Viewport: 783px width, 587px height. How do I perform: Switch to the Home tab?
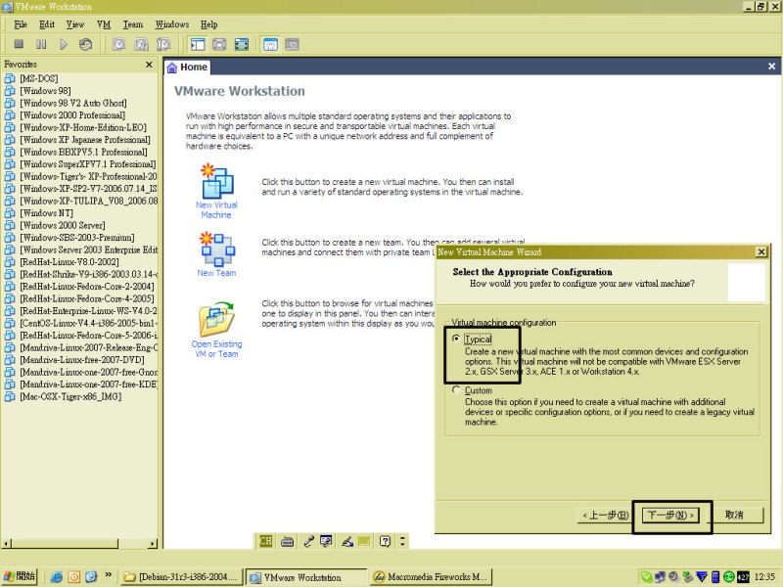[187, 67]
